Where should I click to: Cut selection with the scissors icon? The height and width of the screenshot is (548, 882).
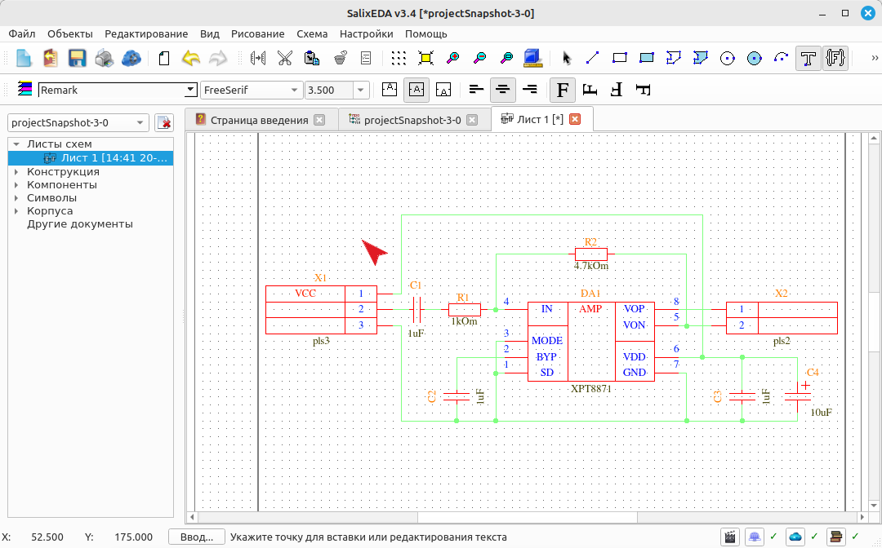pos(285,58)
